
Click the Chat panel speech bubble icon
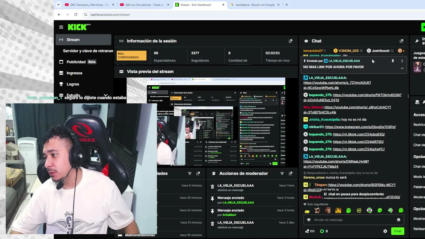point(306,41)
